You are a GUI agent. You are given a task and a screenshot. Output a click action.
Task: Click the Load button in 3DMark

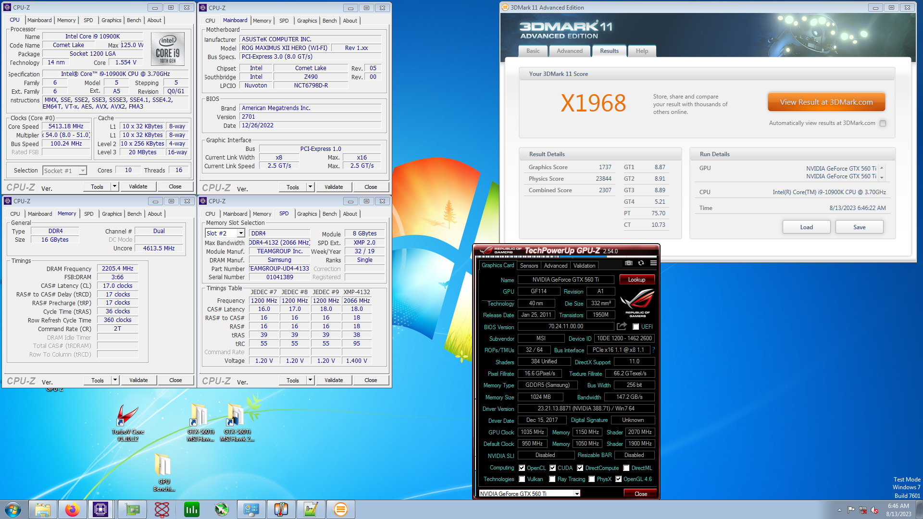[806, 227]
